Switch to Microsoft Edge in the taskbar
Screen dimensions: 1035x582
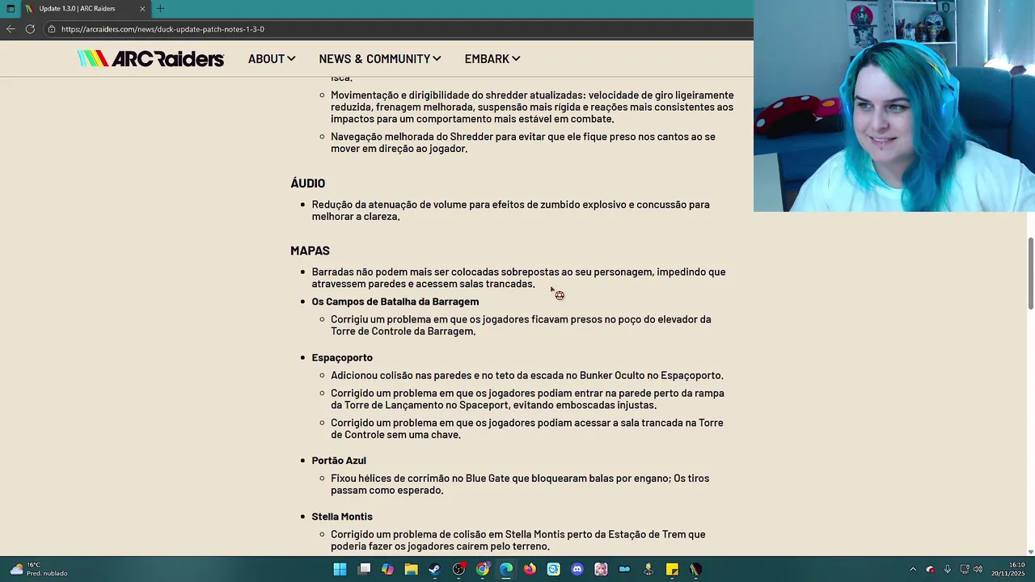[506, 569]
